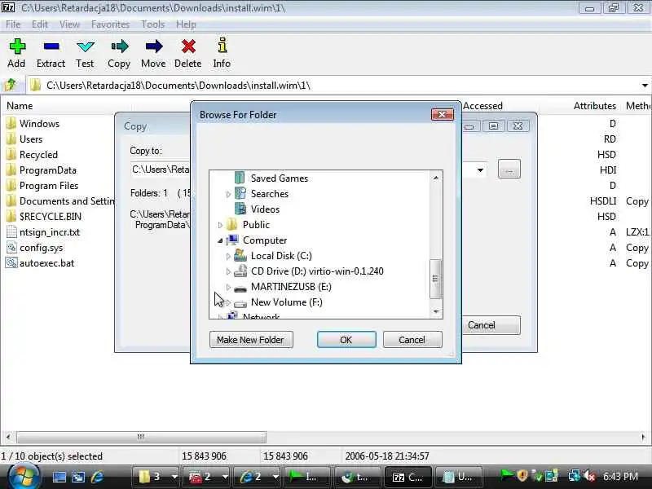Click the Copy to path input field

(160, 170)
